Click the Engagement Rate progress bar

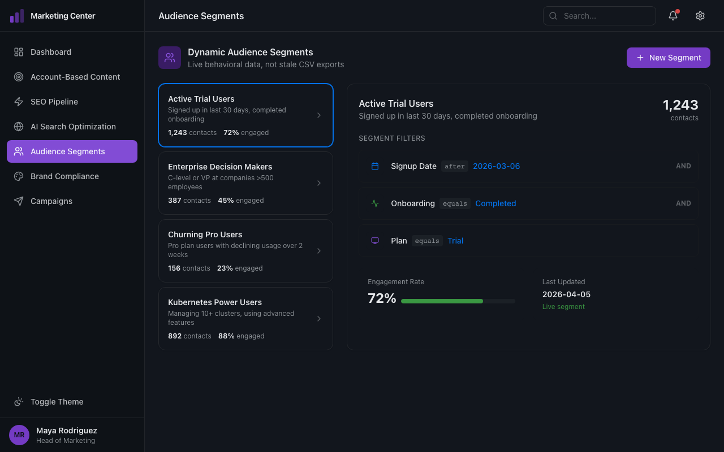(458, 301)
